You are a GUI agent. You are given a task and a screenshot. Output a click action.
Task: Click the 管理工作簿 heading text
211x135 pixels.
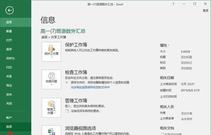(76, 101)
